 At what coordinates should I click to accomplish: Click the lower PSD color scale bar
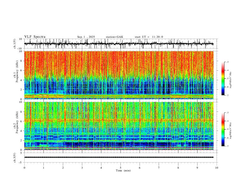[223, 129]
